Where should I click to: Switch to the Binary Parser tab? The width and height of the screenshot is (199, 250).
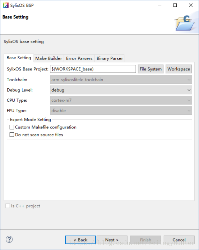[110, 58]
